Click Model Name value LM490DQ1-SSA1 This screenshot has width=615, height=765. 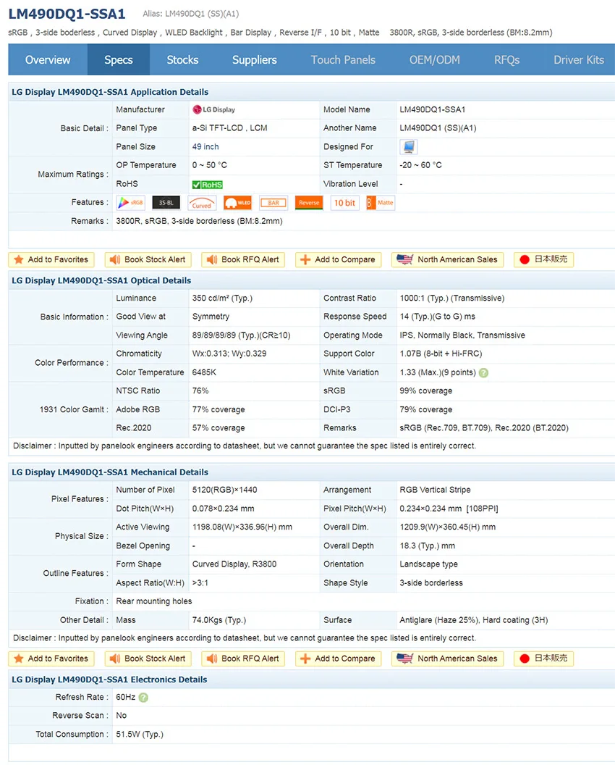pyautogui.click(x=432, y=110)
